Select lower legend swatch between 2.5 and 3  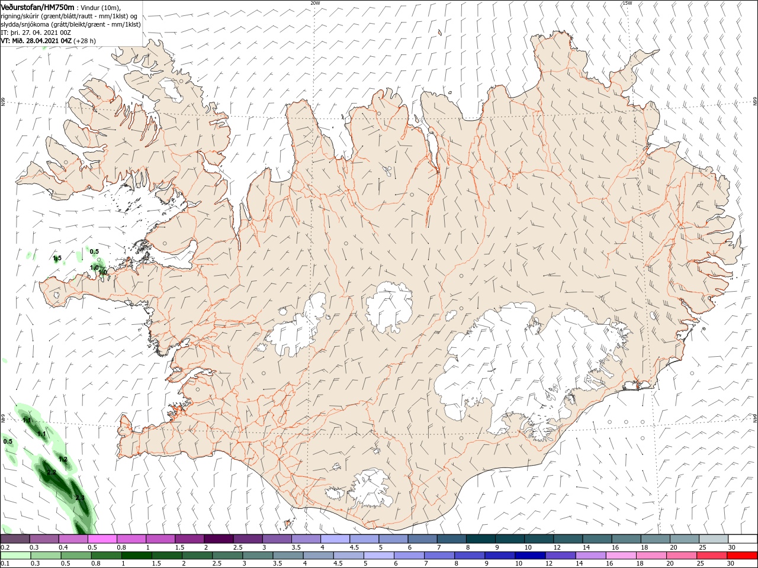229,556
